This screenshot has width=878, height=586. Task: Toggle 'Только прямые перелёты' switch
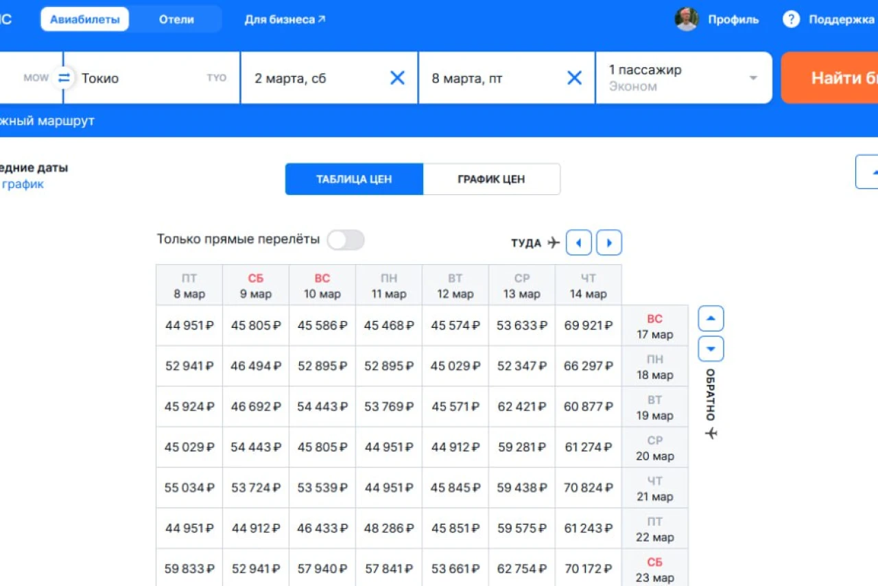click(346, 240)
